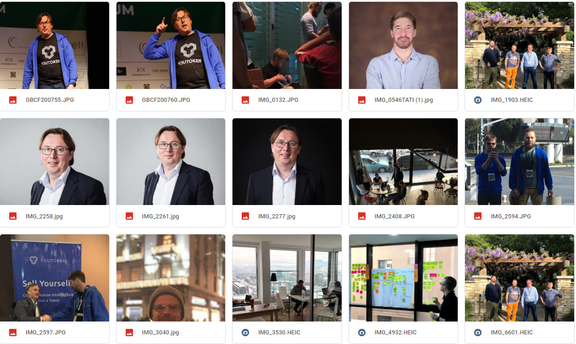Screen dimensions: 576x344
Task: Click the camera icon beside IMG_4932.HEIC
Action: [x=362, y=333]
